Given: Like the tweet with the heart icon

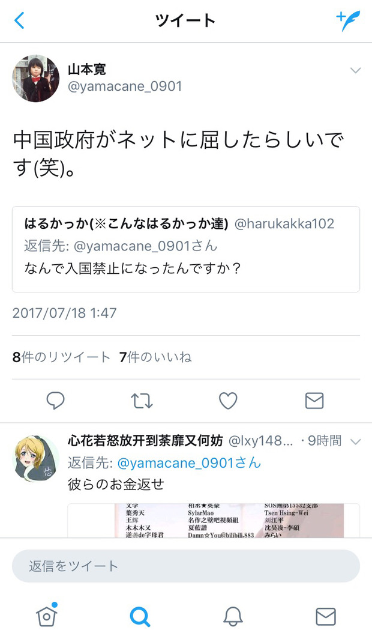Looking at the screenshot, I should point(228,401).
